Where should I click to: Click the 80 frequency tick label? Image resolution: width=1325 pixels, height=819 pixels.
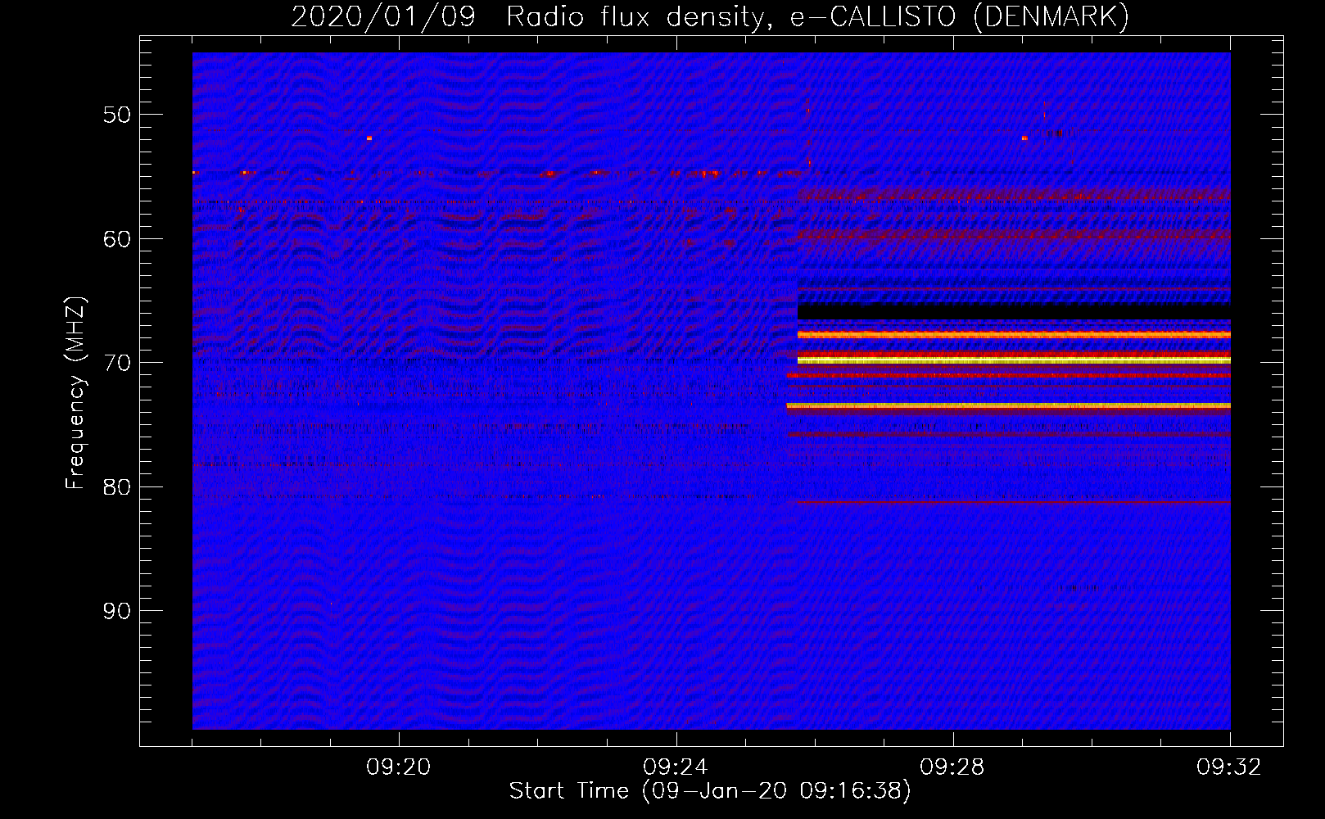[117, 487]
